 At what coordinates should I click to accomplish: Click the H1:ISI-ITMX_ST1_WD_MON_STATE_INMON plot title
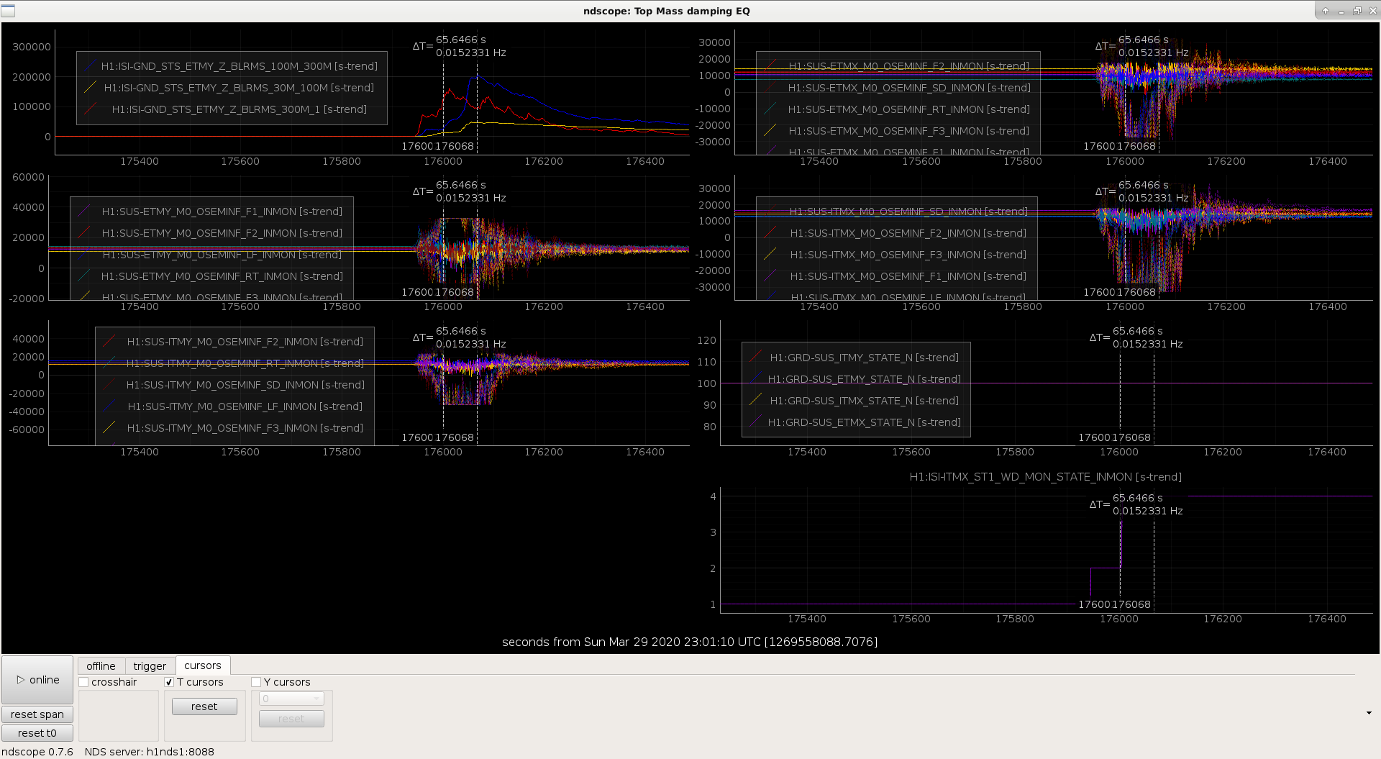click(x=1046, y=477)
